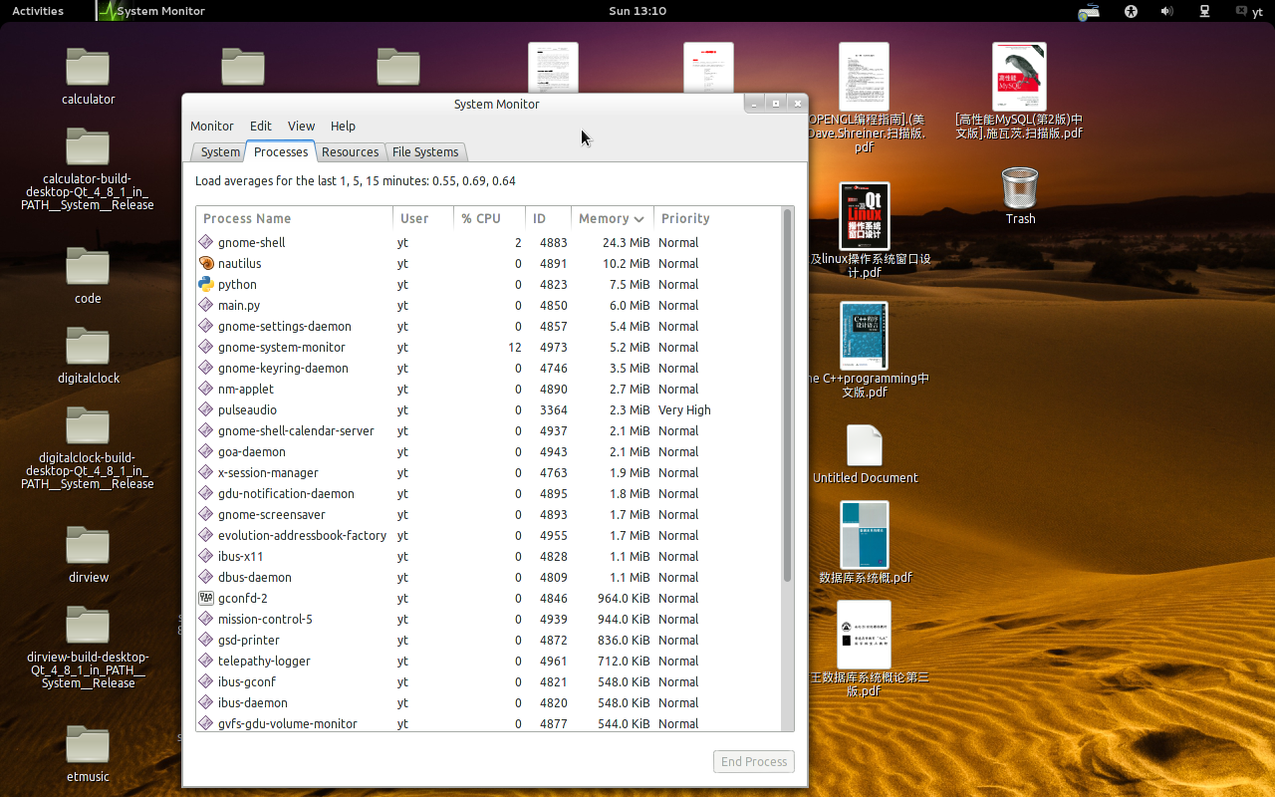
Task: Click the Very High priority cell
Action: point(684,409)
